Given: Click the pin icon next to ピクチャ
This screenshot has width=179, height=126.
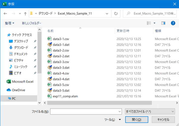Looking at the screenshot, I should (35, 60).
